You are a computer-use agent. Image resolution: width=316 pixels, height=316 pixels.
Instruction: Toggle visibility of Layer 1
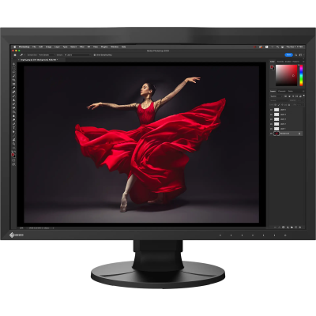click(x=271, y=129)
